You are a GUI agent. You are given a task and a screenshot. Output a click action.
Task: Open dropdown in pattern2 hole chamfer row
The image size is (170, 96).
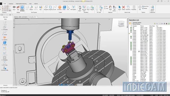[x=139, y=51]
